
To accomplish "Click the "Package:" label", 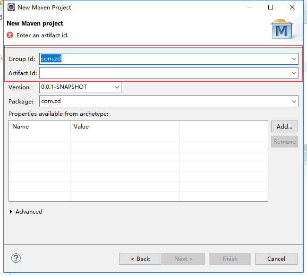I will pyautogui.click(x=21, y=102).
